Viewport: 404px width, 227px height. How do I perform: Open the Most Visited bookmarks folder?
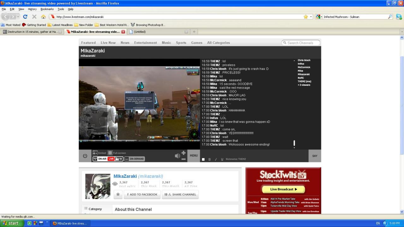point(10,25)
